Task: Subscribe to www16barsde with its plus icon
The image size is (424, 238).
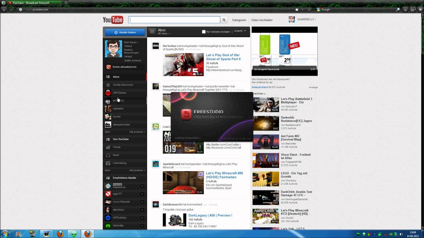Action: click(142, 202)
